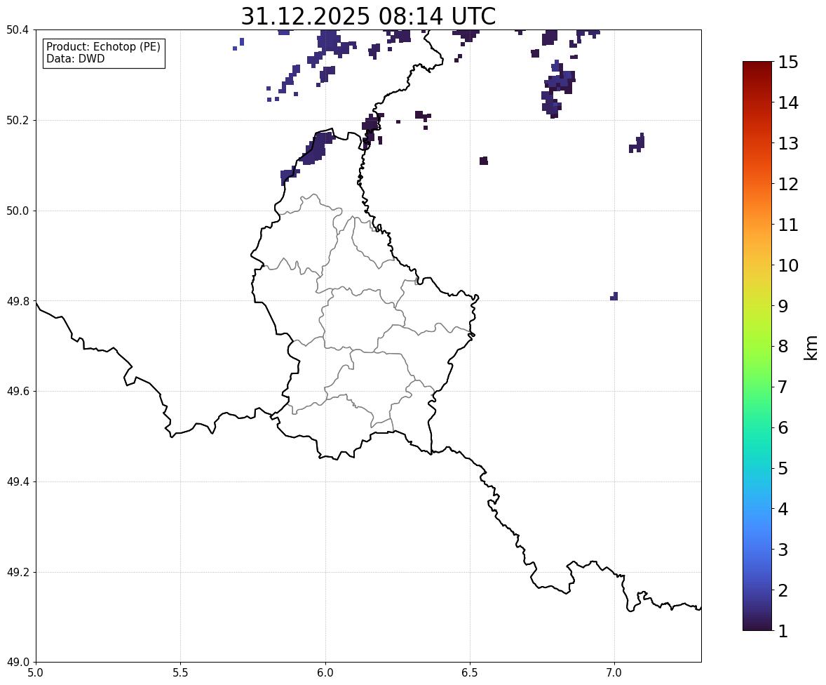Image resolution: width=826 pixels, height=685 pixels.
Task: Click the echo cluster near 7.1°E, 50.15°N
Action: tap(637, 143)
